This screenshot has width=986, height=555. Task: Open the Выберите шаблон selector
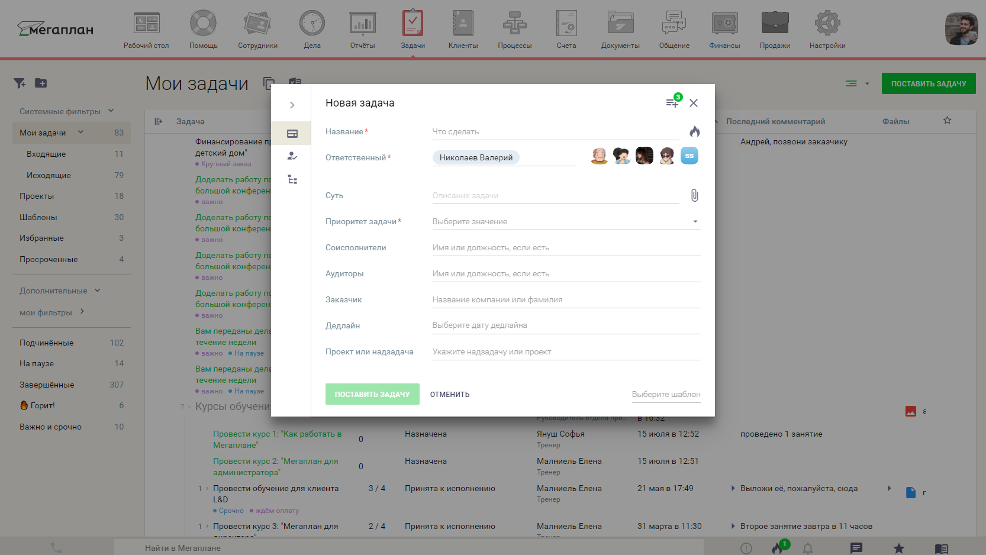(666, 395)
